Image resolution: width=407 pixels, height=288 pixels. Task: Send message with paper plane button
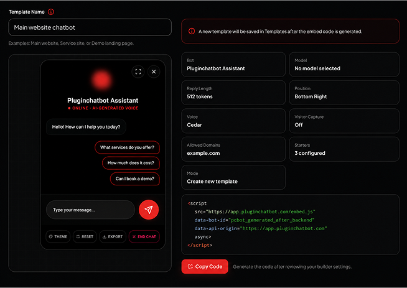149,210
